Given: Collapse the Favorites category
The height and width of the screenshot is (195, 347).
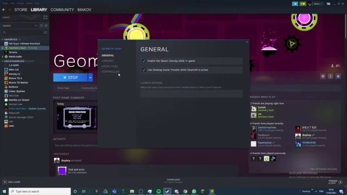Looking at the screenshot, I should coord(2,40).
